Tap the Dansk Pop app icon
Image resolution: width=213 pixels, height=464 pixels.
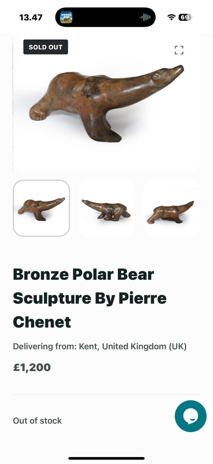(66, 17)
